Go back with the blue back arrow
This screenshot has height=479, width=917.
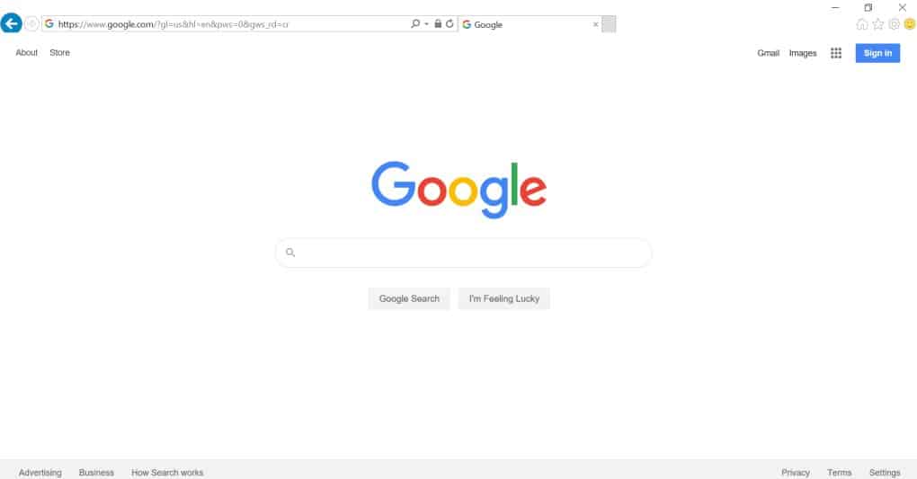(x=11, y=23)
